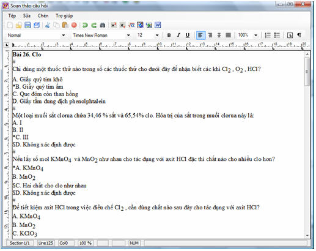Image resolution: width=316 pixels, height=251 pixels.
Task: Toggle Underline formatting
Action: [188, 35]
